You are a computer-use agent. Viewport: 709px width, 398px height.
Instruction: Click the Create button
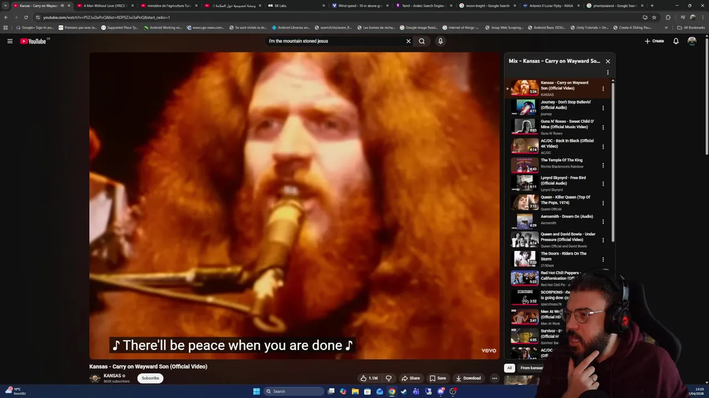654,41
